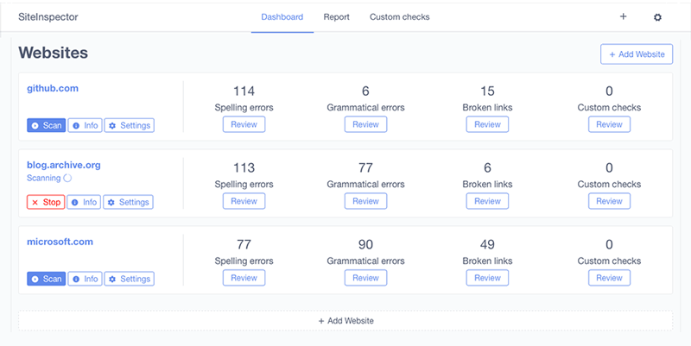Open Settings for blog.archive.org
This screenshot has width=691, height=346.
coord(129,202)
